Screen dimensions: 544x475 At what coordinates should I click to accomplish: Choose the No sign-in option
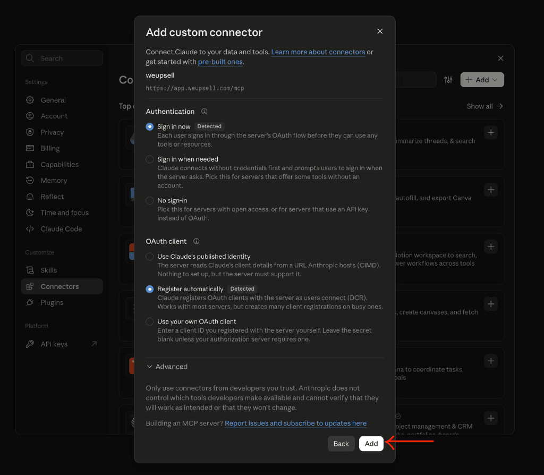click(149, 200)
